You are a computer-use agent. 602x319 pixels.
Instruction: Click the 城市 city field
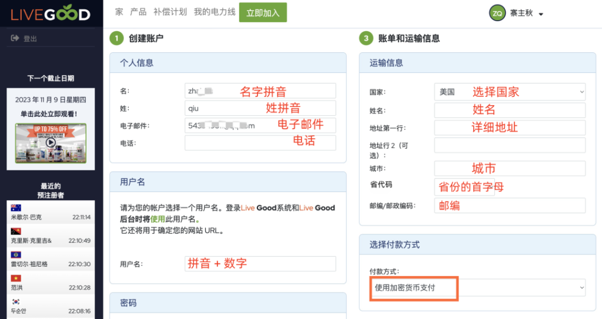coord(510,168)
